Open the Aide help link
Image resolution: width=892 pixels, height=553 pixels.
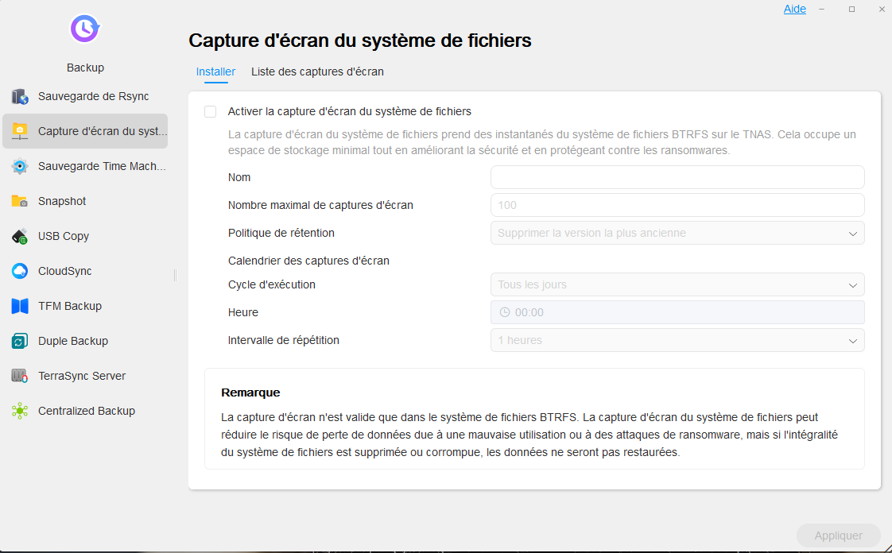tap(795, 9)
